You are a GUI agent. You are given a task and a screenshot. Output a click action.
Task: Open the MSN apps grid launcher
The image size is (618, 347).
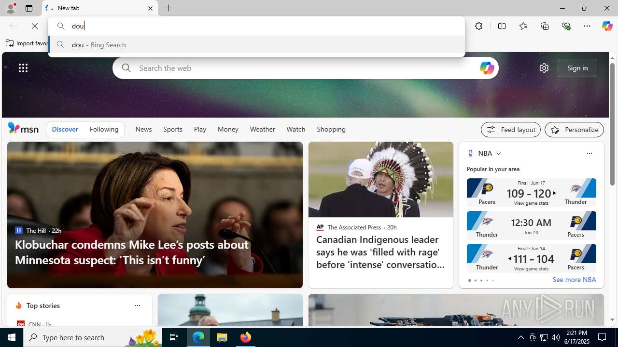(23, 68)
